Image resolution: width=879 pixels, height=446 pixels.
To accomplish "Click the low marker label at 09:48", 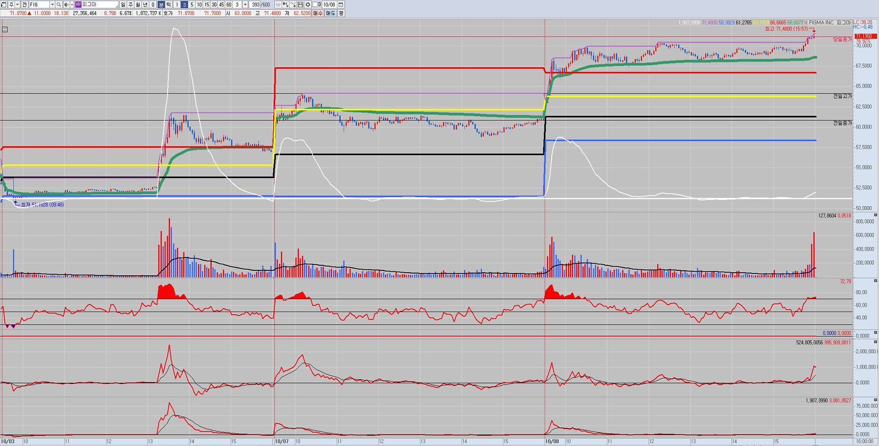I will click(43, 205).
